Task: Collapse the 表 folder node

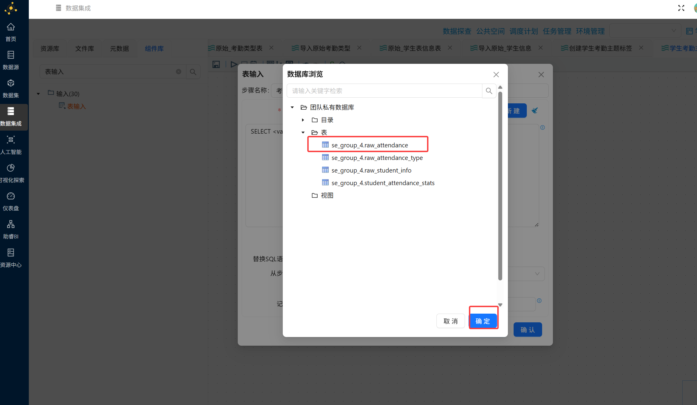Action: 303,132
